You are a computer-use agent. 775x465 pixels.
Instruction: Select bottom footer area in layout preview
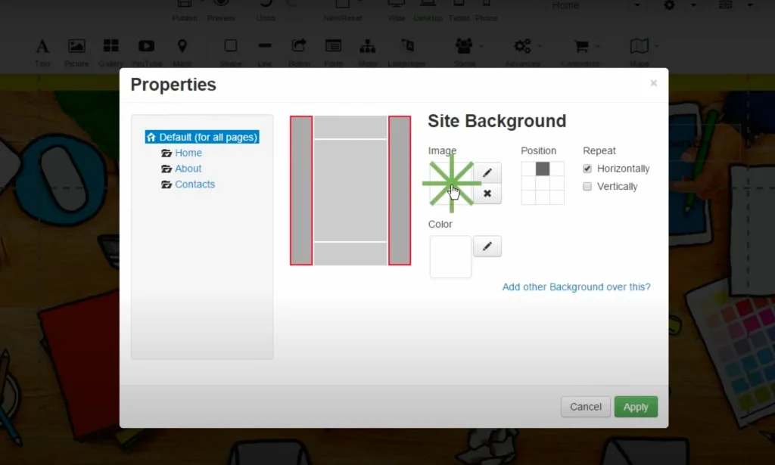tap(350, 254)
